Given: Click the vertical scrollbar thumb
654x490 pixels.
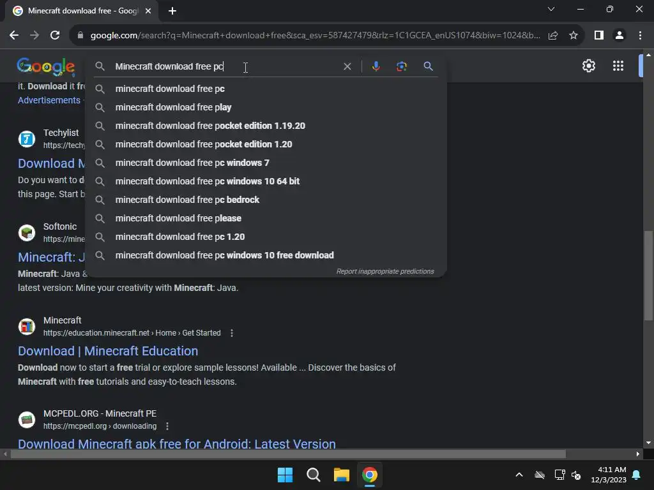Looking at the screenshot, I should 648,276.
